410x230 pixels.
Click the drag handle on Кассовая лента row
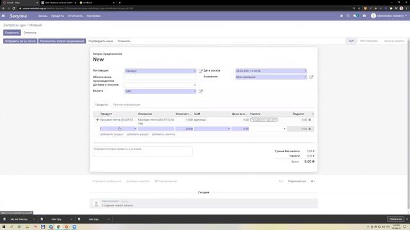(97, 119)
